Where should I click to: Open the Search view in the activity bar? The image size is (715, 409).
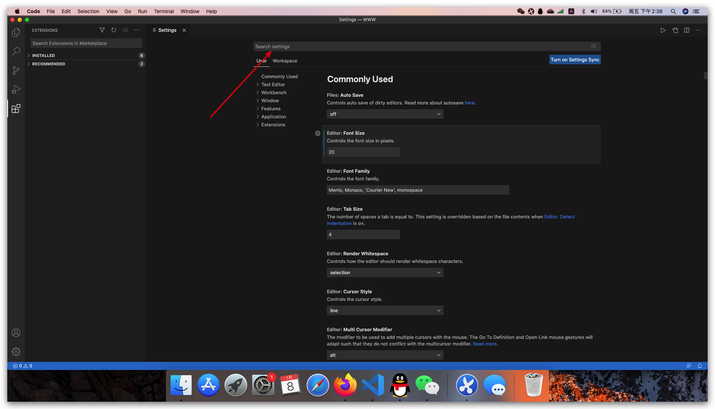click(16, 51)
